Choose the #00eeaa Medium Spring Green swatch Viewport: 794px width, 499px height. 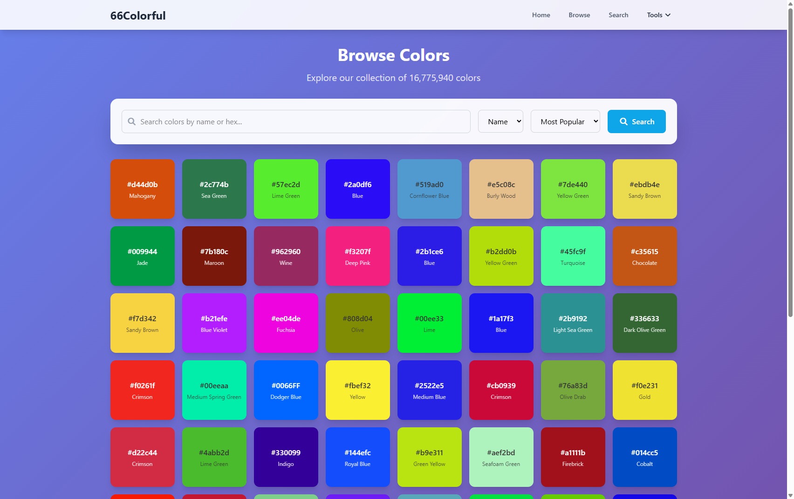click(x=214, y=390)
